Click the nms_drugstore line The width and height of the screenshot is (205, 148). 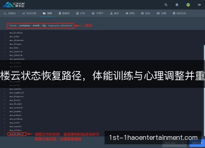point(16,96)
